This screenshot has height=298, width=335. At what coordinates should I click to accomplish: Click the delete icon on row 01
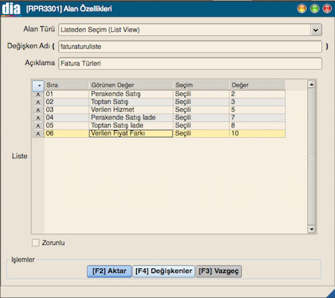point(38,95)
